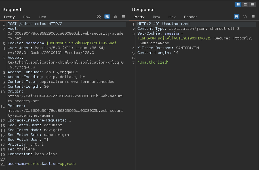The height and width of the screenshot is (170, 259).
Task: Click the session cookie value in the Request
Action: click(80, 43)
